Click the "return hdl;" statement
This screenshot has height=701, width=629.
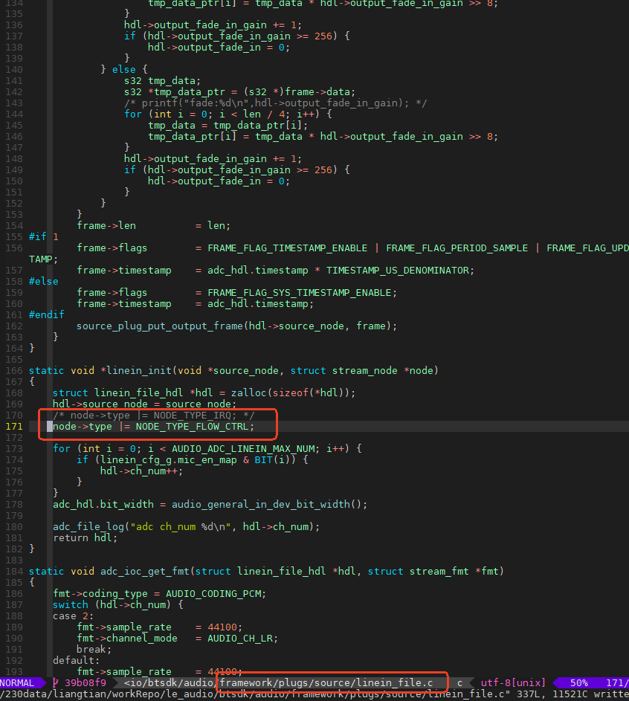pyautogui.click(x=85, y=537)
